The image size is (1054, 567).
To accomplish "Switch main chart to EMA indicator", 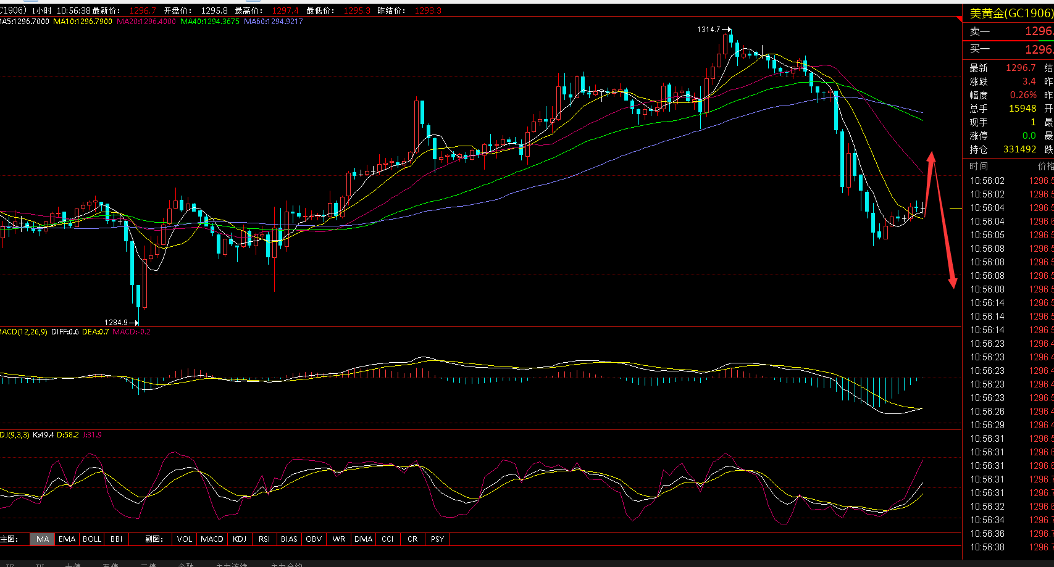I will (x=67, y=539).
